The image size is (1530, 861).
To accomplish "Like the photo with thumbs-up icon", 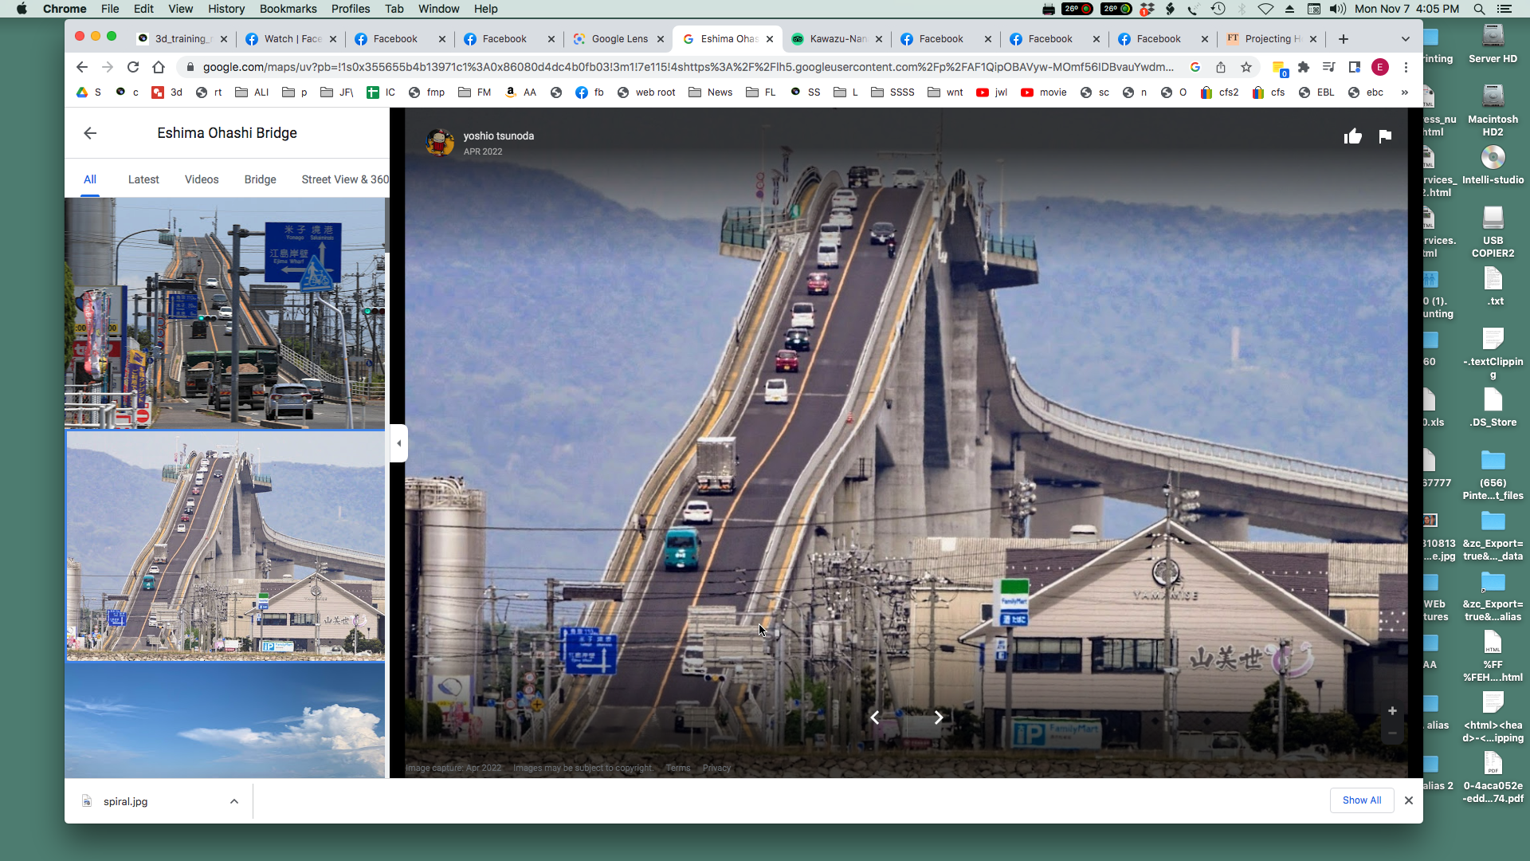I will (x=1352, y=136).
